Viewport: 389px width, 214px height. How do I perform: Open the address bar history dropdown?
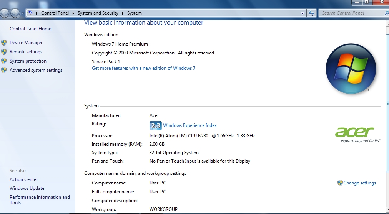pos(303,13)
